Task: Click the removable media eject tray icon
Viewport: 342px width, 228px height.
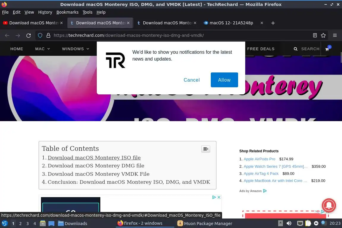Action: 281,223
